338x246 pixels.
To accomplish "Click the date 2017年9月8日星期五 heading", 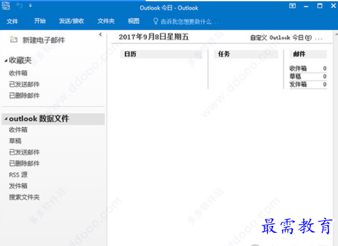I will [154, 37].
